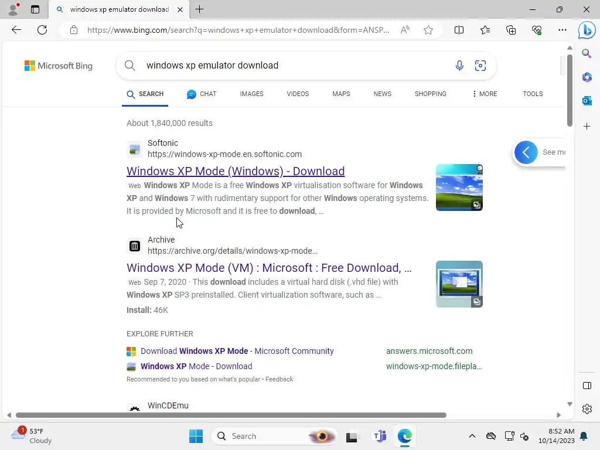The width and height of the screenshot is (600, 450).
Task: Go to Microsoft Bing home logo
Action: [59, 66]
